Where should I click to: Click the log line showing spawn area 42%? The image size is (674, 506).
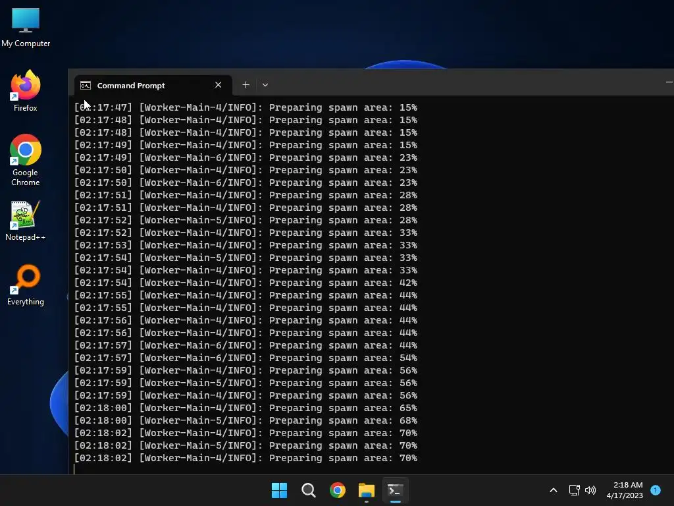246,283
